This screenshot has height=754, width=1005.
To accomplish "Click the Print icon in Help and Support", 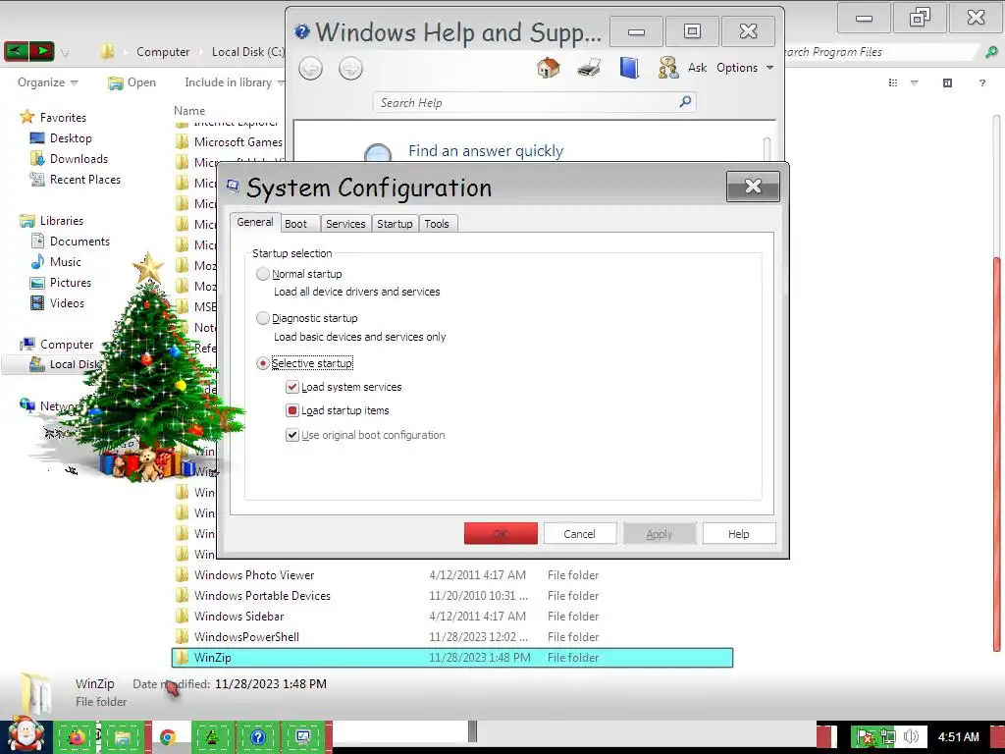I will coord(589,68).
